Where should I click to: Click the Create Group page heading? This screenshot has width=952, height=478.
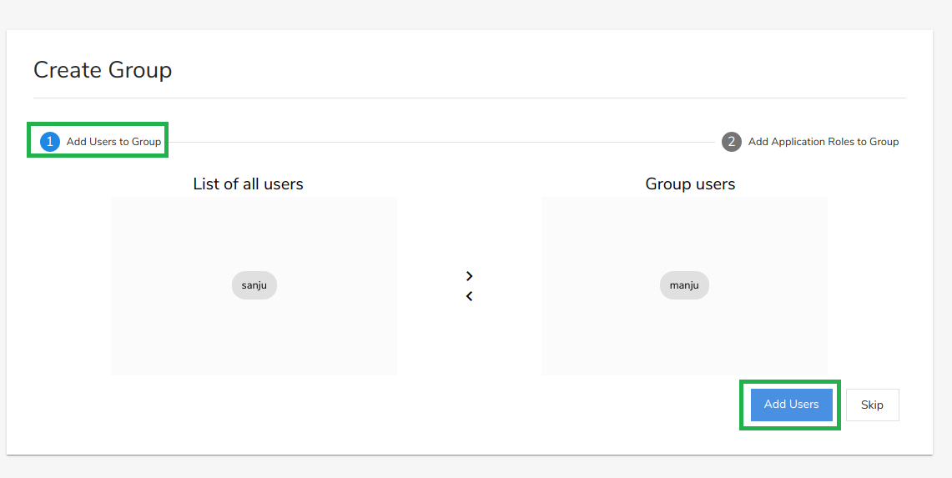103,70
